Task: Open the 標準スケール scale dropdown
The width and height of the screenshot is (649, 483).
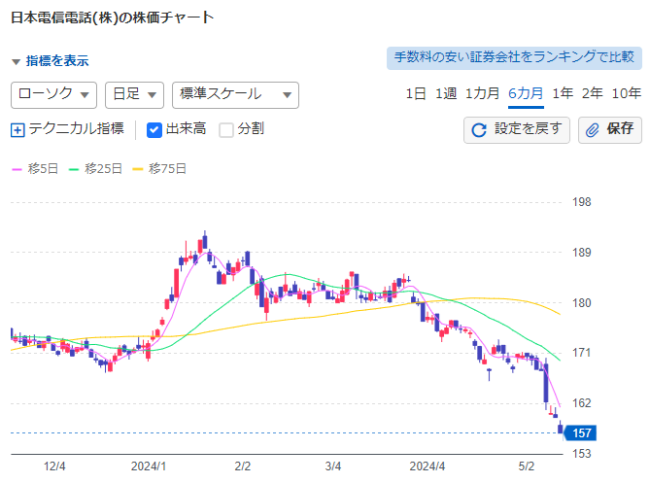Action: [234, 94]
